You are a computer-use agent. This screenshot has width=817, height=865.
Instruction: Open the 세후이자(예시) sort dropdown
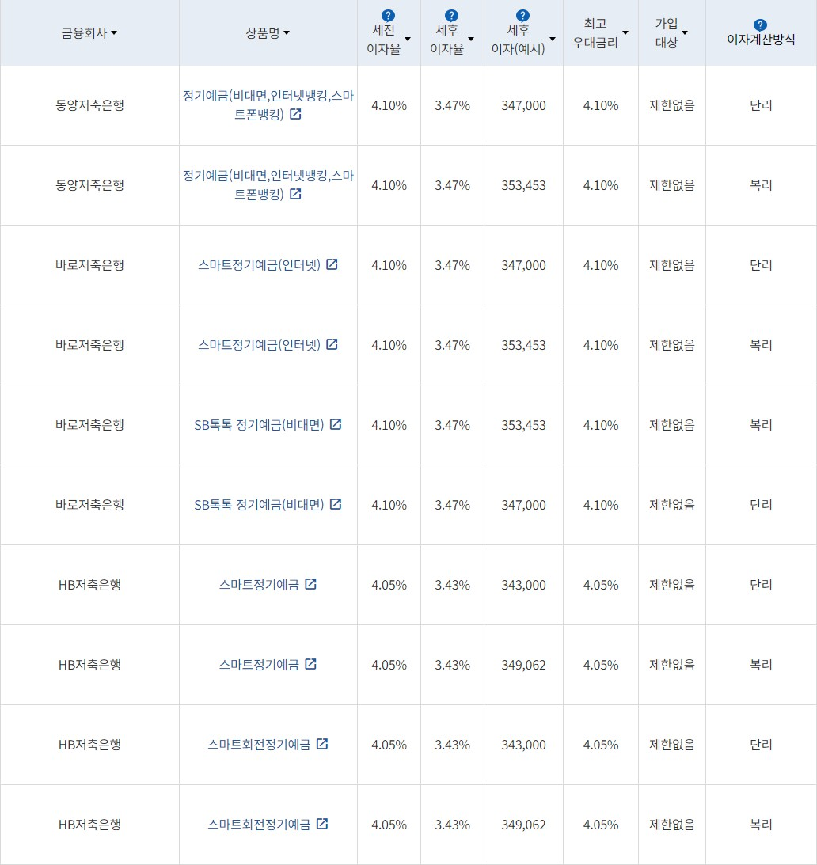coord(553,38)
